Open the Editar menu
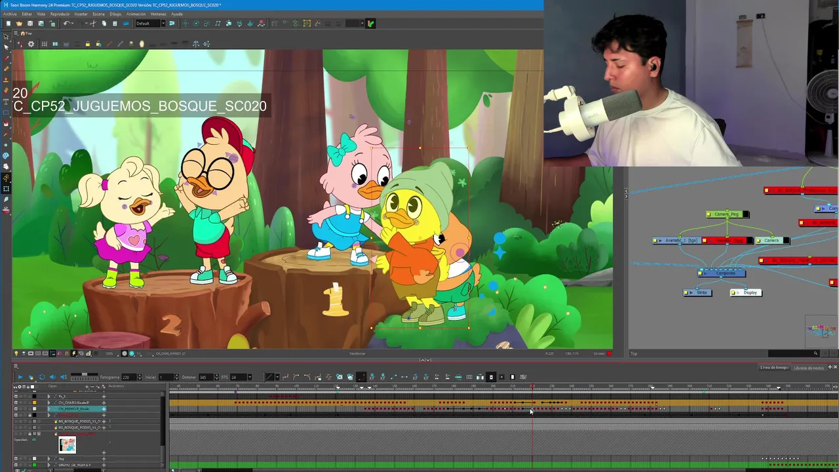The image size is (839, 472). [27, 14]
